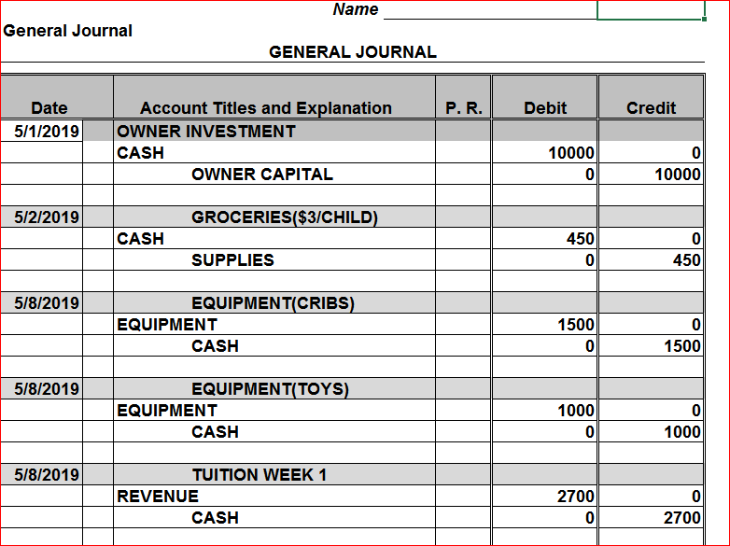Select the REVENUE cell
This screenshot has width=730, height=546.
coord(274,497)
